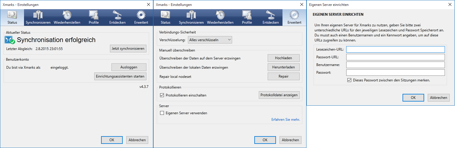Close the middle Xmarks Einstellungen window
This screenshot has height=148, width=455.
(301, 4)
